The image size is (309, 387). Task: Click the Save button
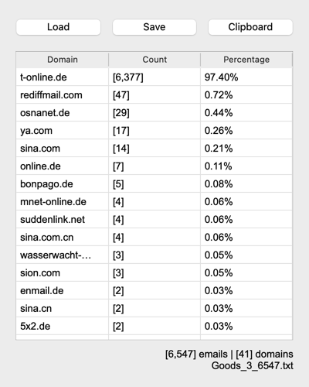pos(154,27)
